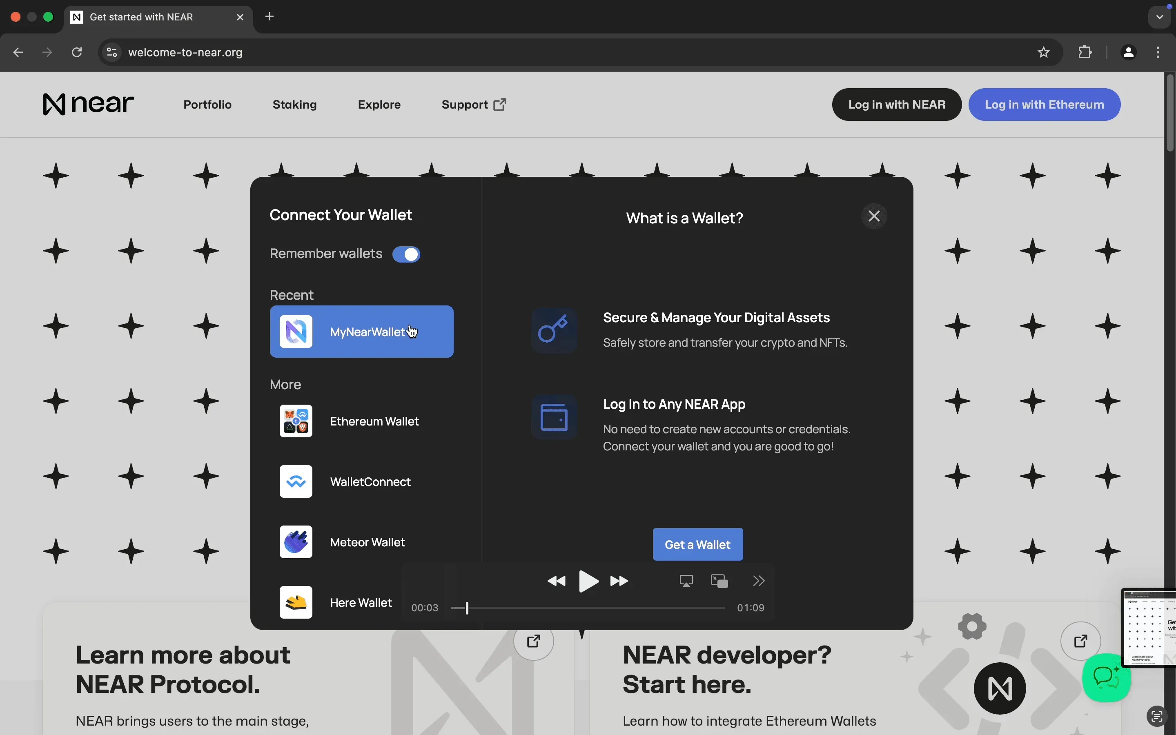This screenshot has width=1176, height=735.
Task: Go back in browser history
Action: pos(18,53)
